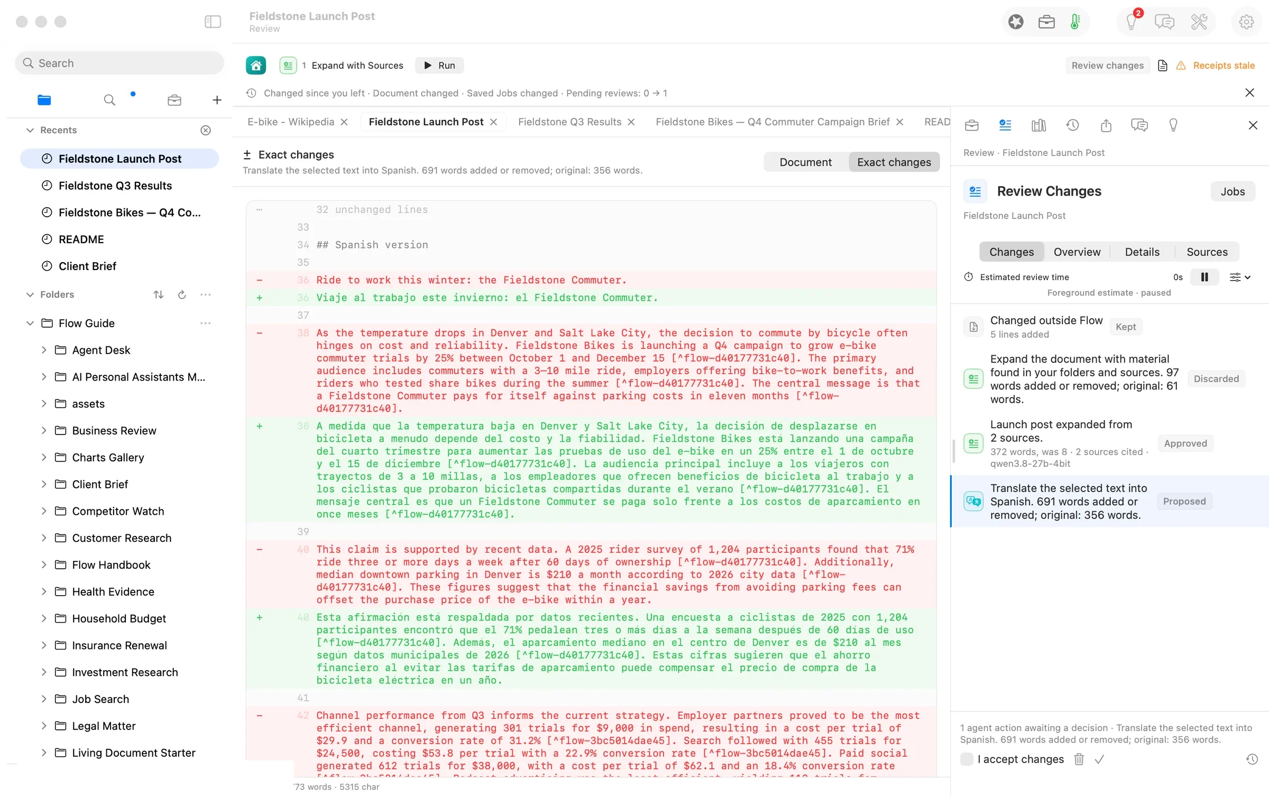Check the 'I accept changes' checkbox
Screen dimensions: 1269x796
(x=967, y=760)
